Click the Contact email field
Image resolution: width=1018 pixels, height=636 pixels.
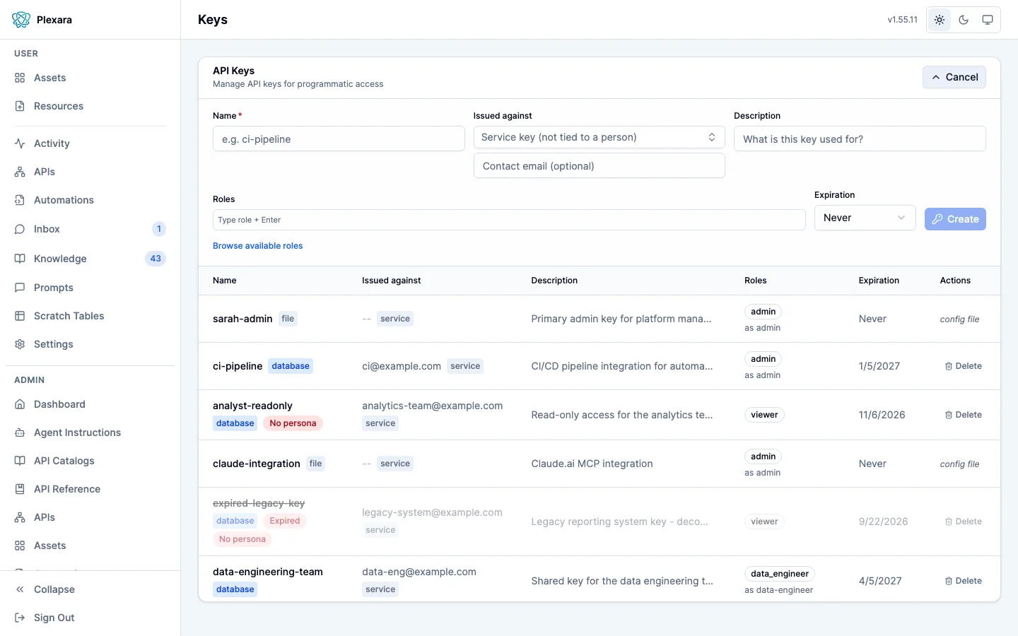[599, 166]
